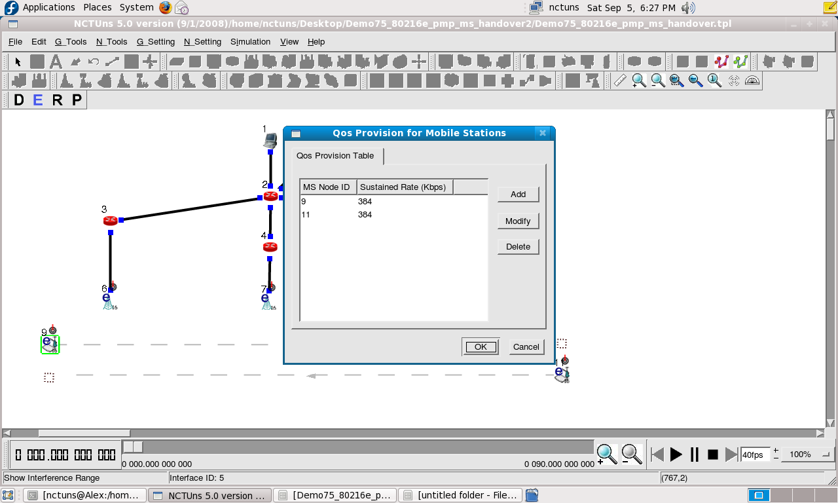Viewport: 838px width, 503px height.
Task: Switch to E (Edit Property) mode
Action: [38, 100]
